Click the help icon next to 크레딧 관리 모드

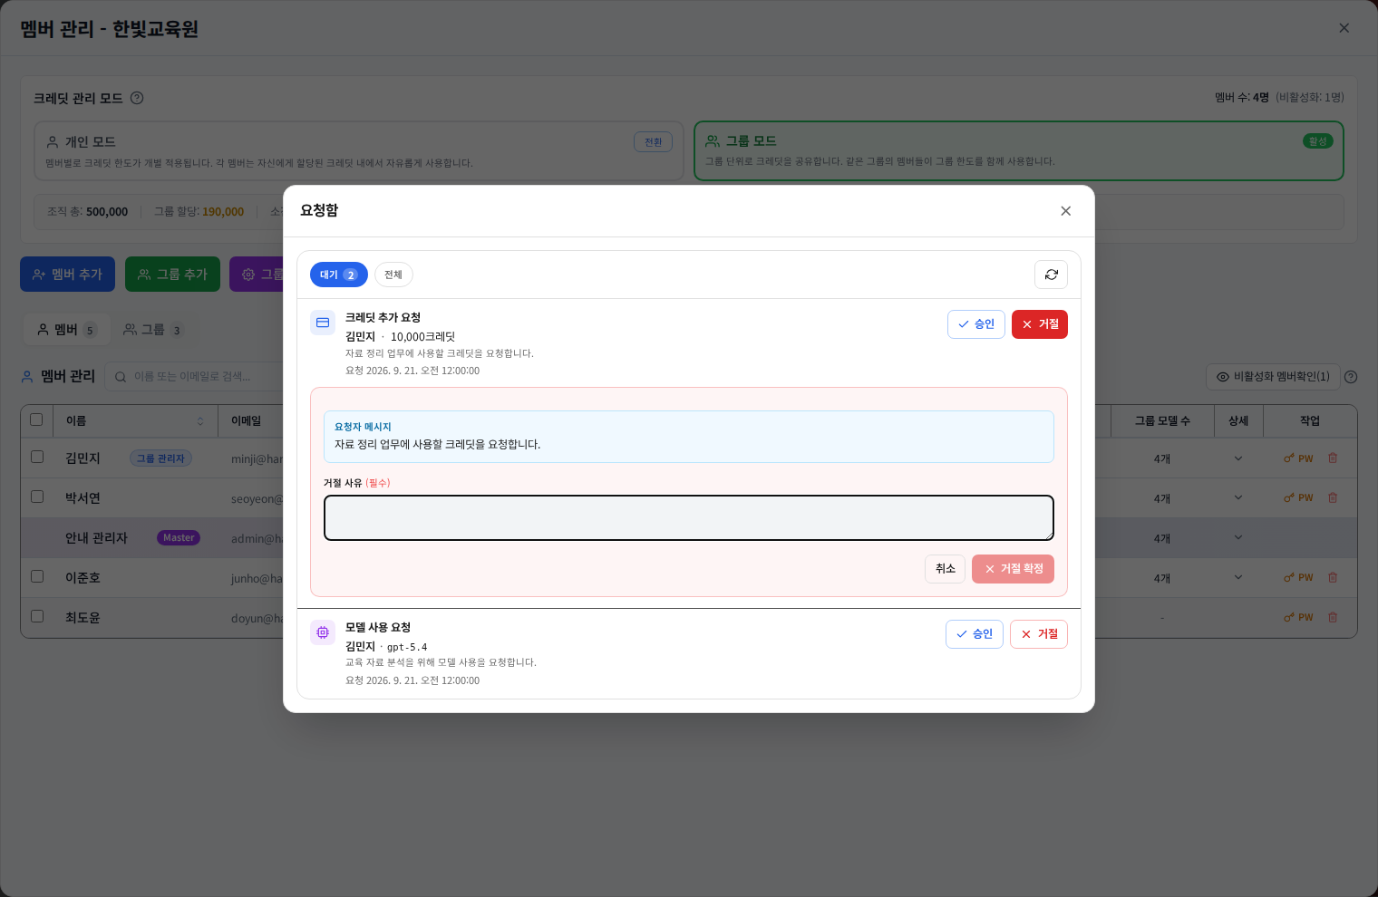(x=137, y=98)
